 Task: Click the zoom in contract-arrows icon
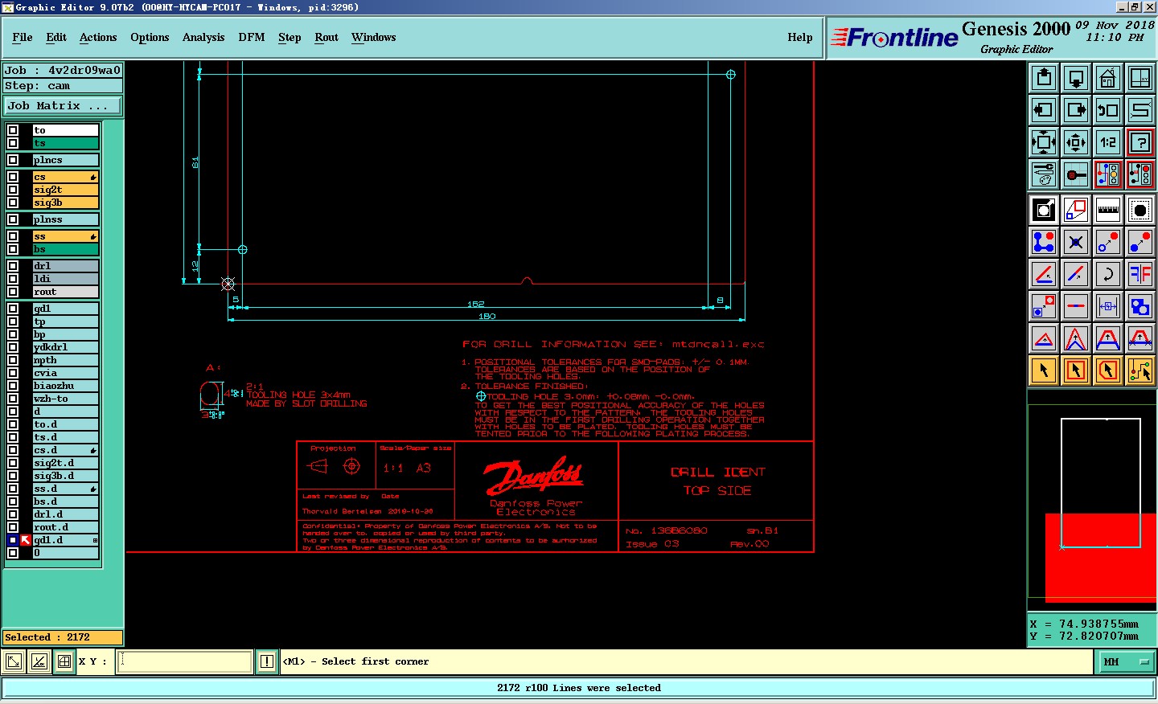coord(1076,142)
